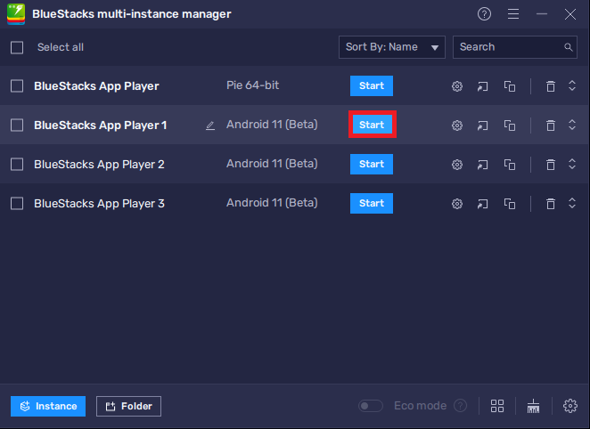Toggle the Eco mode switch
The image size is (590, 429).
[370, 406]
